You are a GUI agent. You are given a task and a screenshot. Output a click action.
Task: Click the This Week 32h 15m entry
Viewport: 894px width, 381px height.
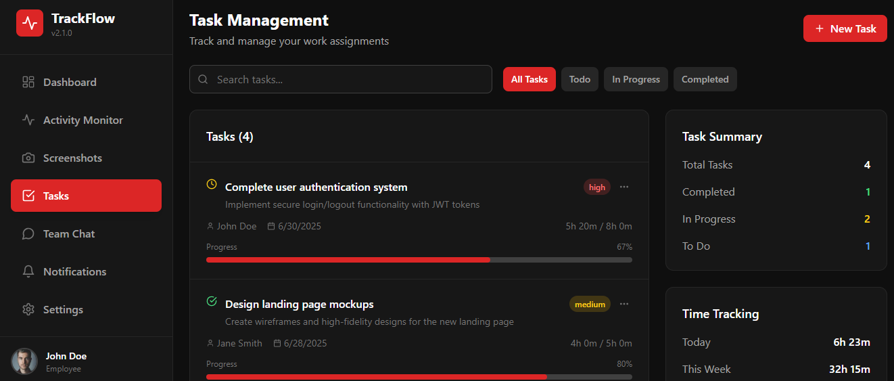776,369
